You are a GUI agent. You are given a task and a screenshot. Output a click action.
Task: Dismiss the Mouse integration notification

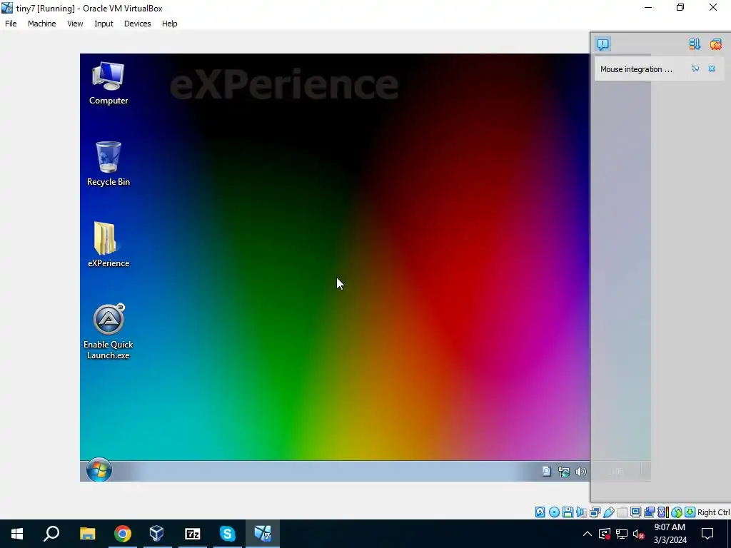click(x=712, y=69)
